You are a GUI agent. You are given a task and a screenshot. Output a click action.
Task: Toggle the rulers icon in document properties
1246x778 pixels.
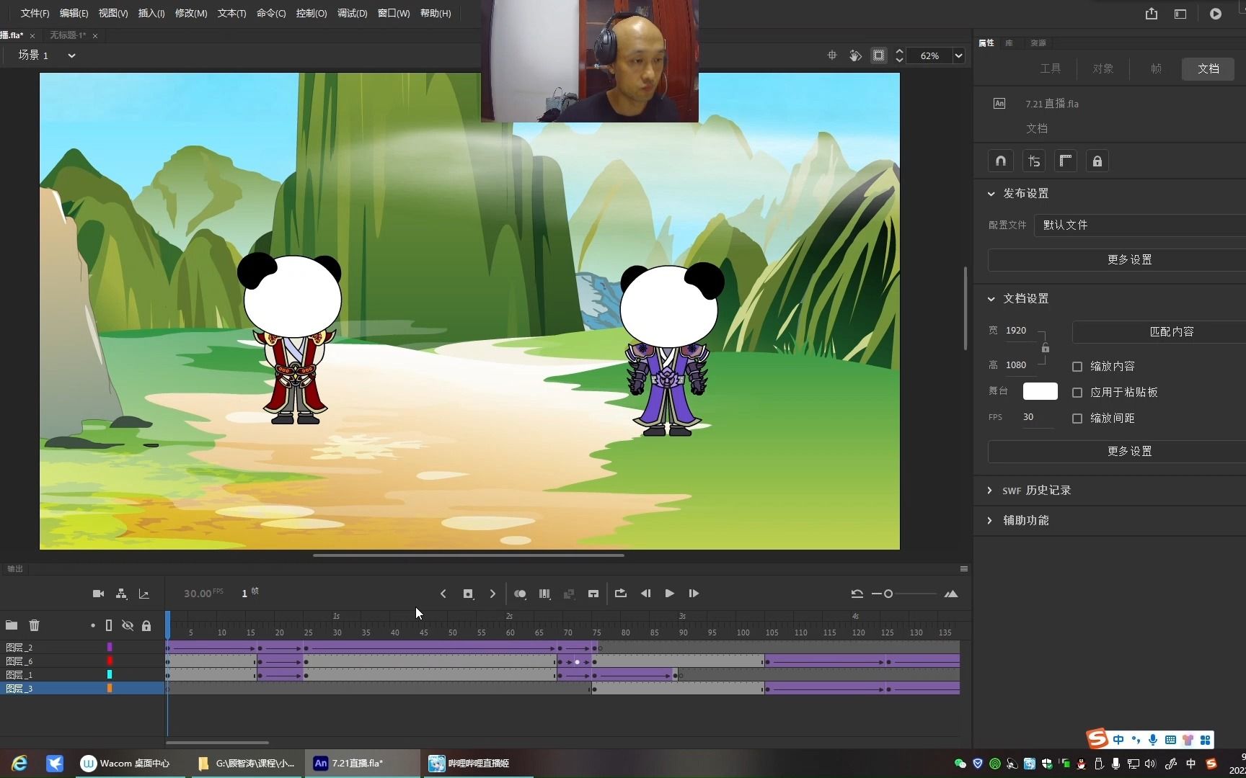(1066, 161)
